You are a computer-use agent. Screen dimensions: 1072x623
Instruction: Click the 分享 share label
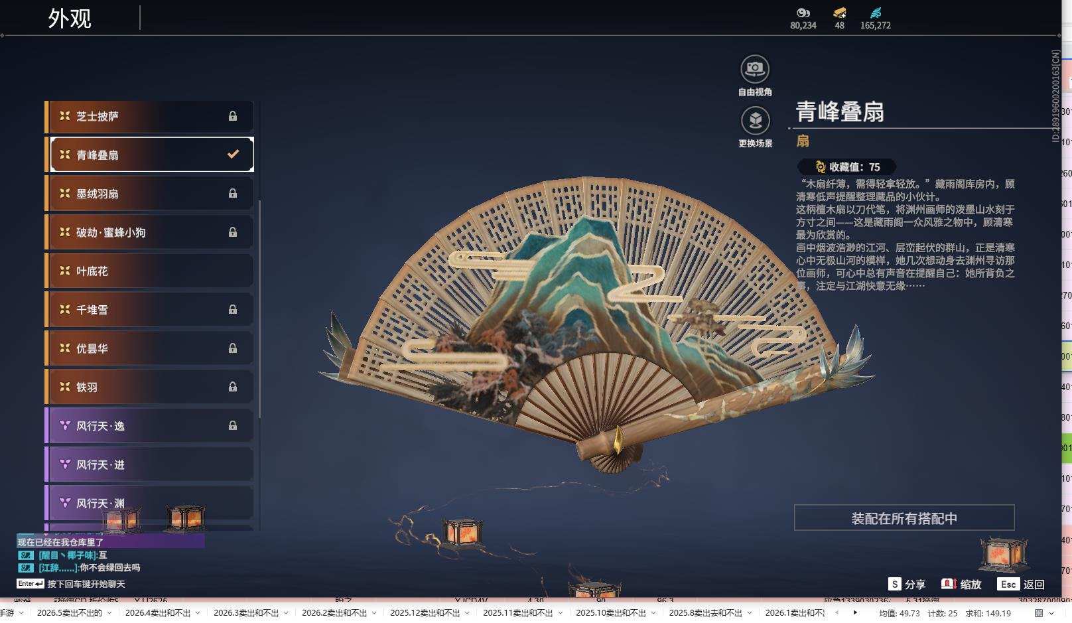pyautogui.click(x=915, y=585)
